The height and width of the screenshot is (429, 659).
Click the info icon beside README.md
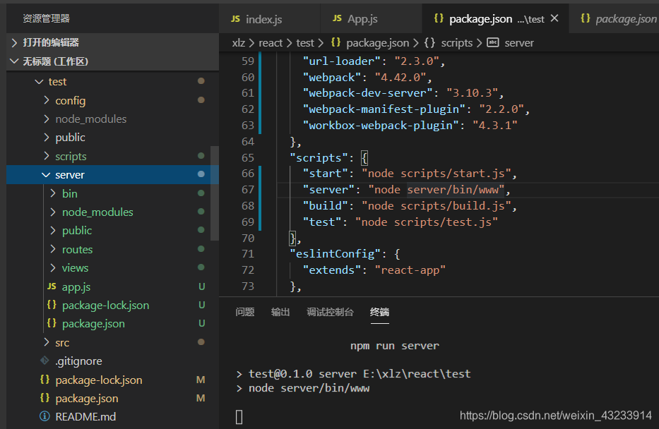pos(44,416)
